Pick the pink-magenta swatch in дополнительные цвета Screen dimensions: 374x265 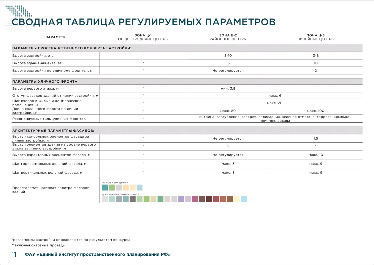coord(195,199)
